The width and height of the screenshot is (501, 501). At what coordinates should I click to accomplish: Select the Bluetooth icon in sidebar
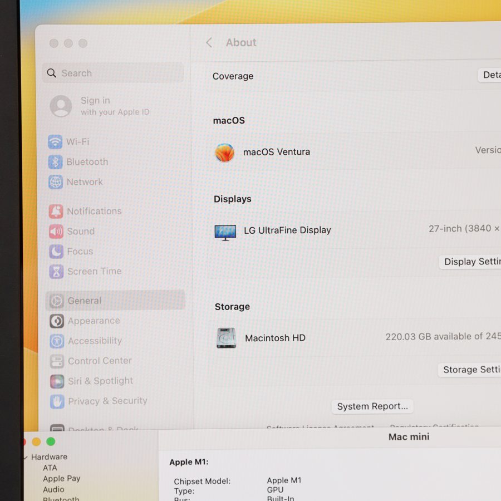pos(55,162)
